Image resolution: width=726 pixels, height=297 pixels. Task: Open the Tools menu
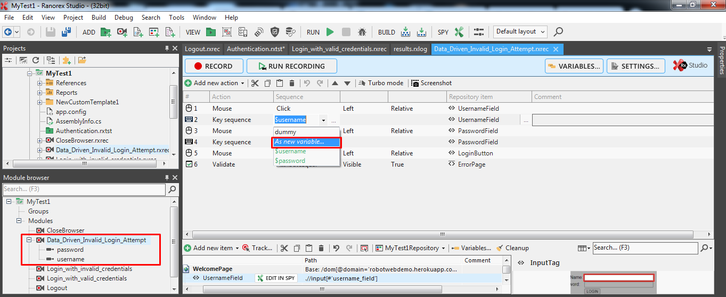[176, 18]
